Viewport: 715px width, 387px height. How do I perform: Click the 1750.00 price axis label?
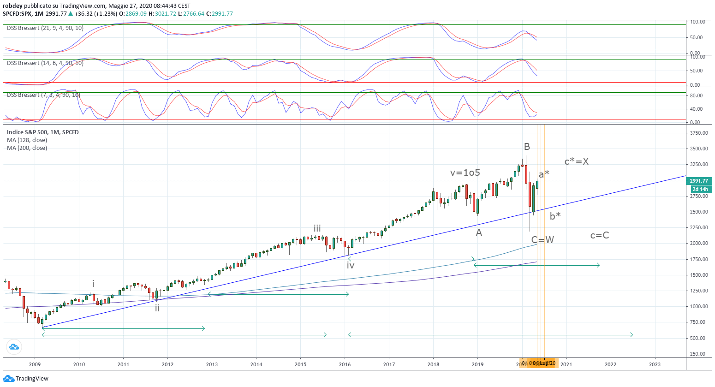(x=699, y=260)
